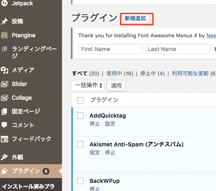Click the プラグイン plug icon
This screenshot has height=191, width=216.
[x=4, y=171]
